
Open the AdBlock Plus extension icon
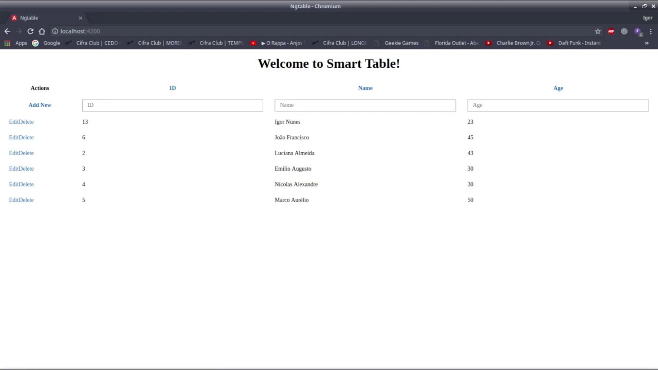coord(611,31)
